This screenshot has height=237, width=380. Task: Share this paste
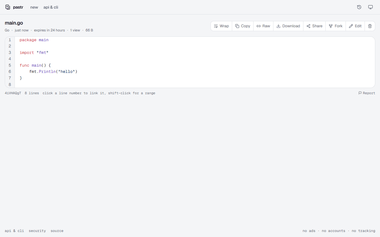(x=314, y=26)
